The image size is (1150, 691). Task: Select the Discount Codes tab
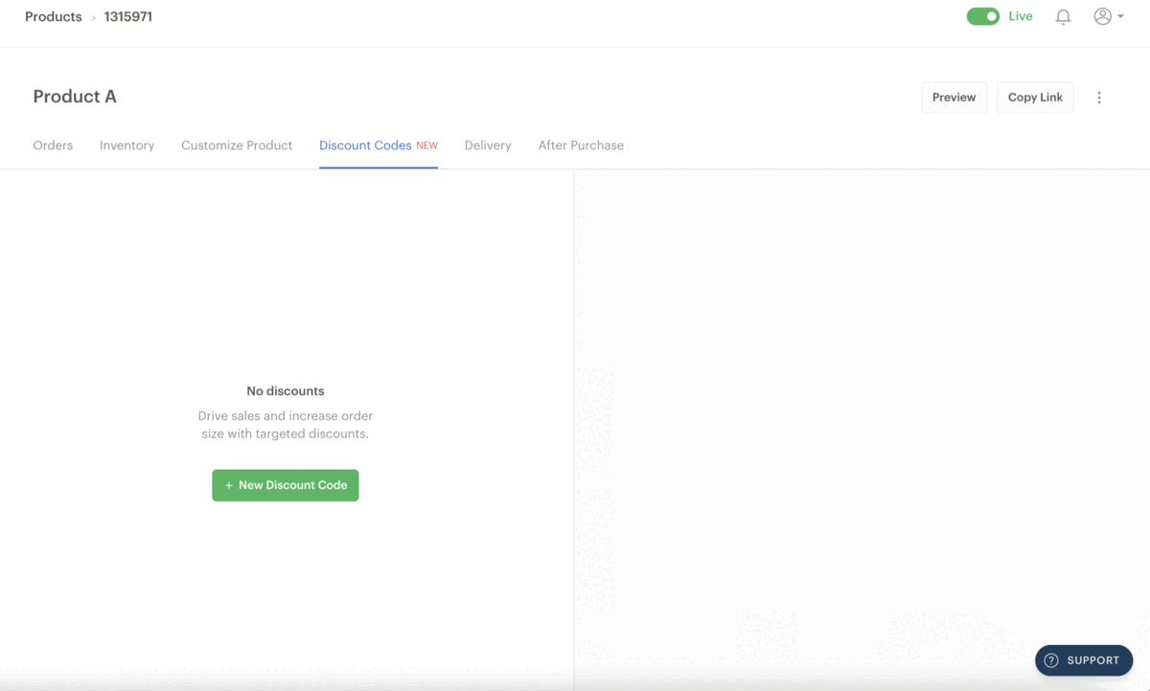pyautogui.click(x=379, y=145)
